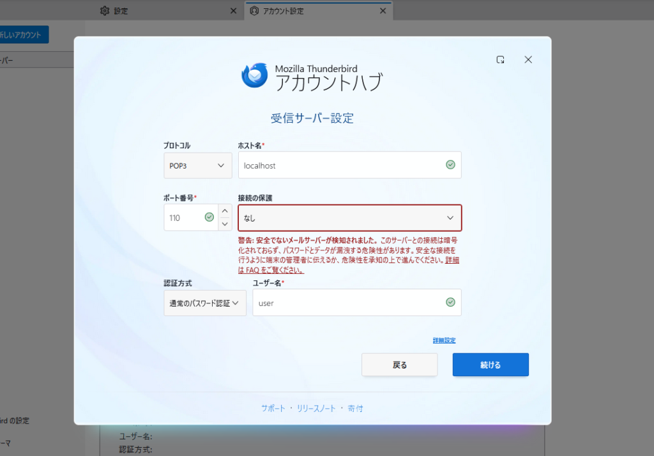
Task: Close the アカウント設定 tab
Action: [383, 11]
